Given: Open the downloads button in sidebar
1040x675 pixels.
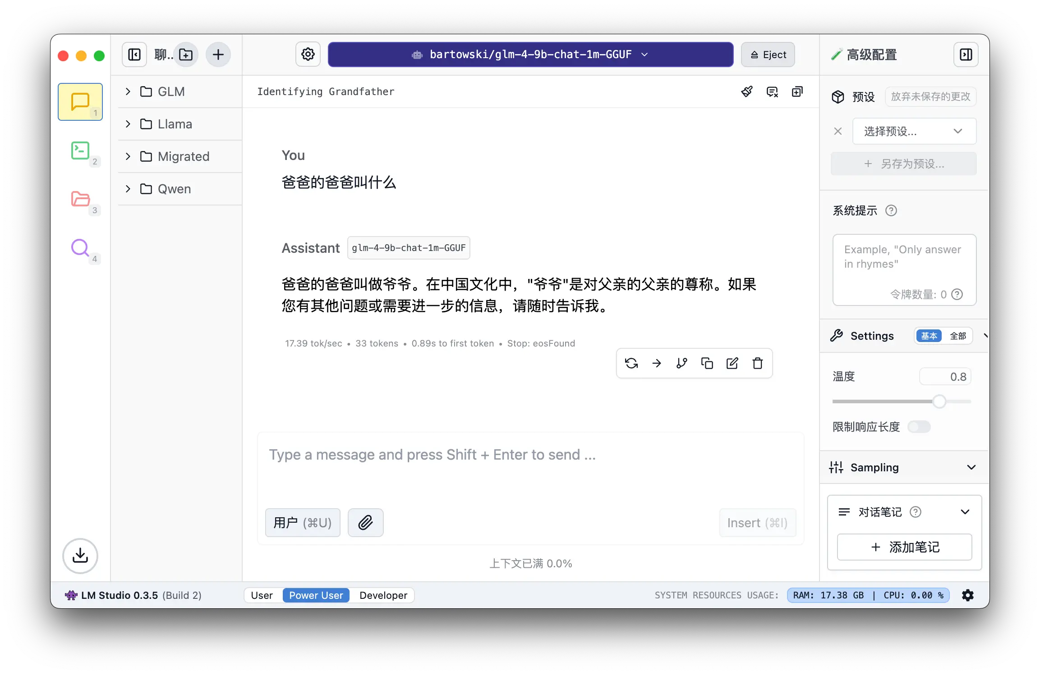Looking at the screenshot, I should tap(80, 556).
